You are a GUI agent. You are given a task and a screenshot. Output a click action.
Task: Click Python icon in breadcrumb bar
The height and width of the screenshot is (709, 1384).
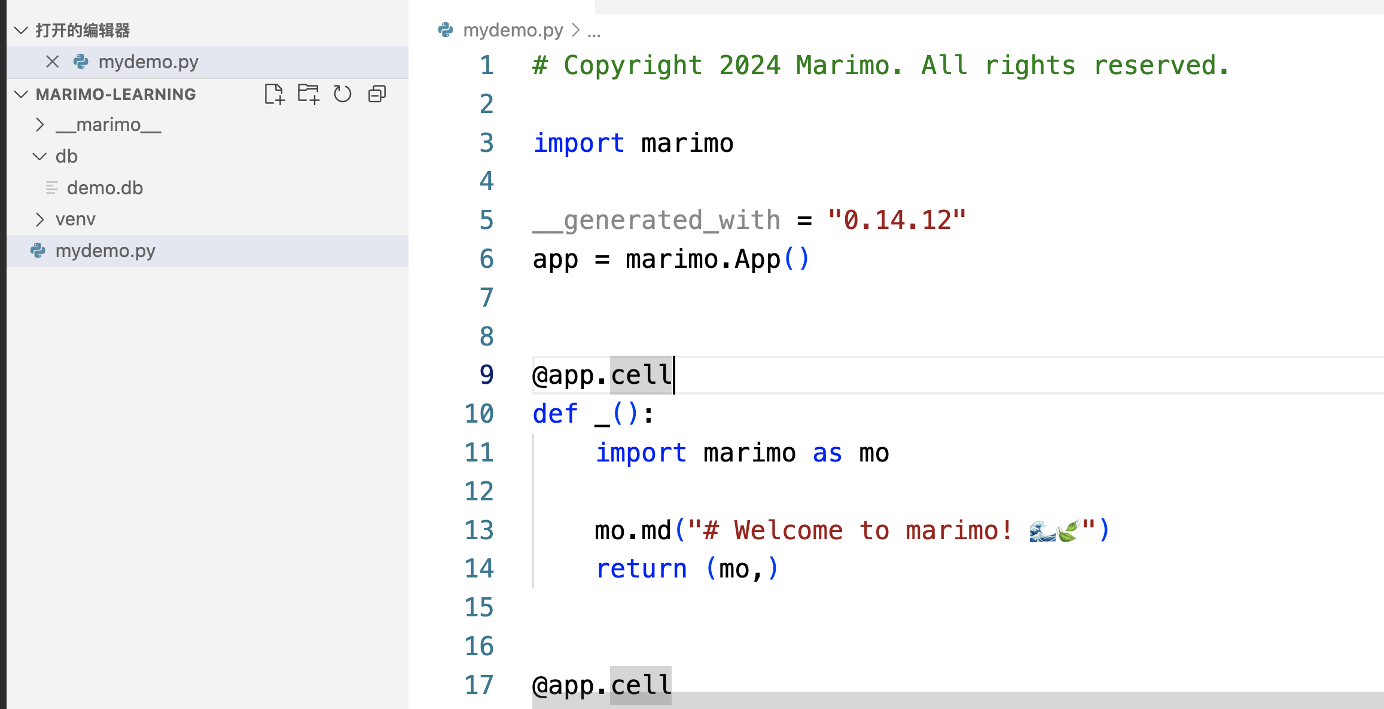(446, 30)
